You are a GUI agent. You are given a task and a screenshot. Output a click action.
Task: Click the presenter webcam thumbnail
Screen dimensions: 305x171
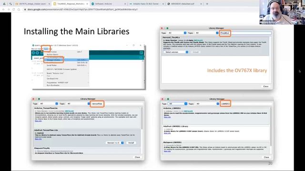tap(282, 12)
